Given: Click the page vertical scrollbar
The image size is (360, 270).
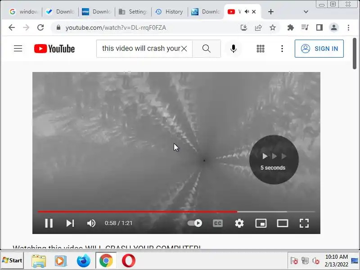Looking at the screenshot, I should click(355, 54).
